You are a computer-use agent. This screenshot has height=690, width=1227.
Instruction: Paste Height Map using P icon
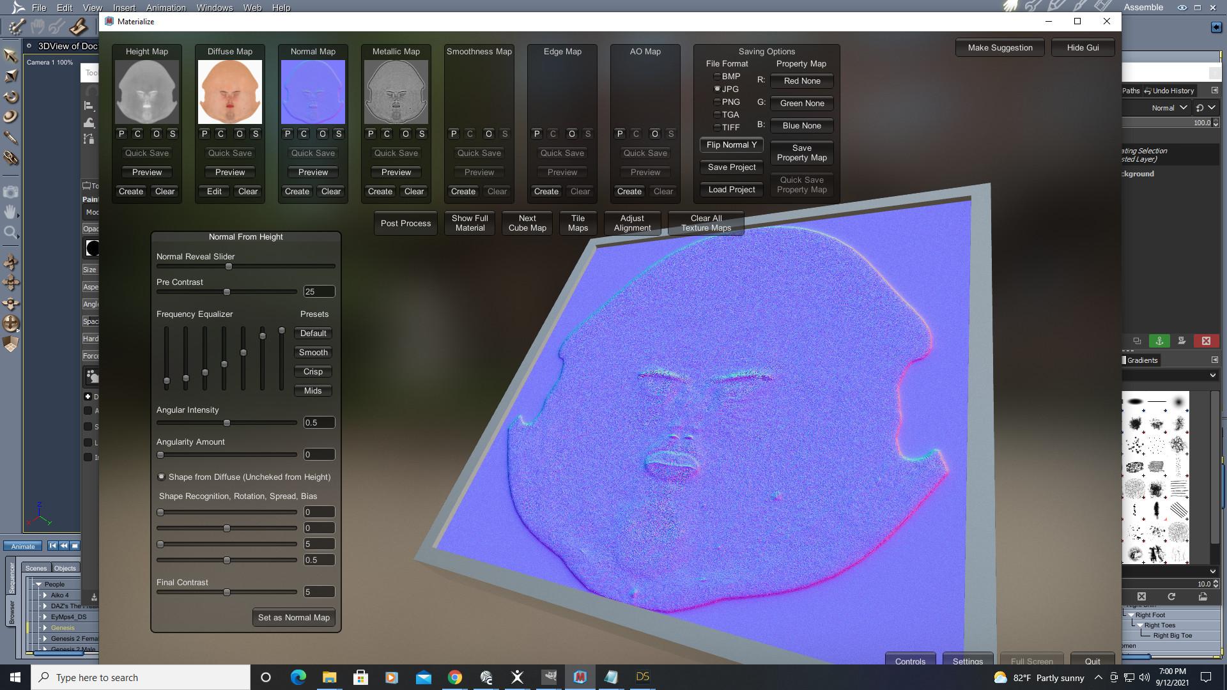pyautogui.click(x=121, y=134)
